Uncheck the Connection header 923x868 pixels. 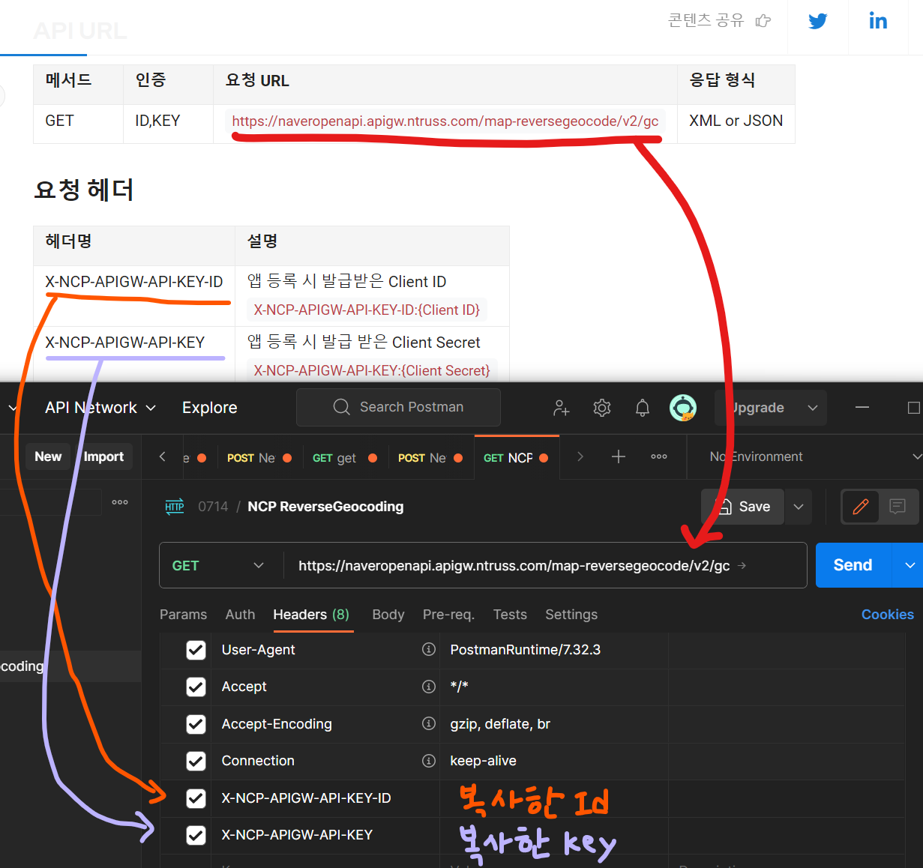196,761
